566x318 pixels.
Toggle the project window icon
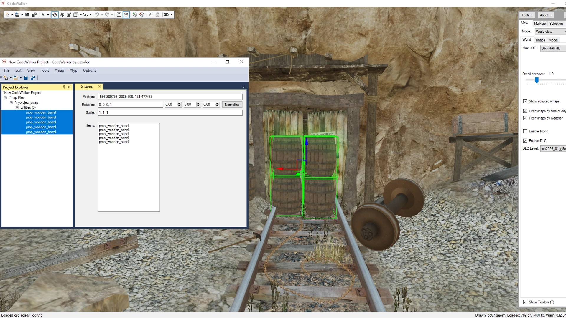[x=126, y=15]
